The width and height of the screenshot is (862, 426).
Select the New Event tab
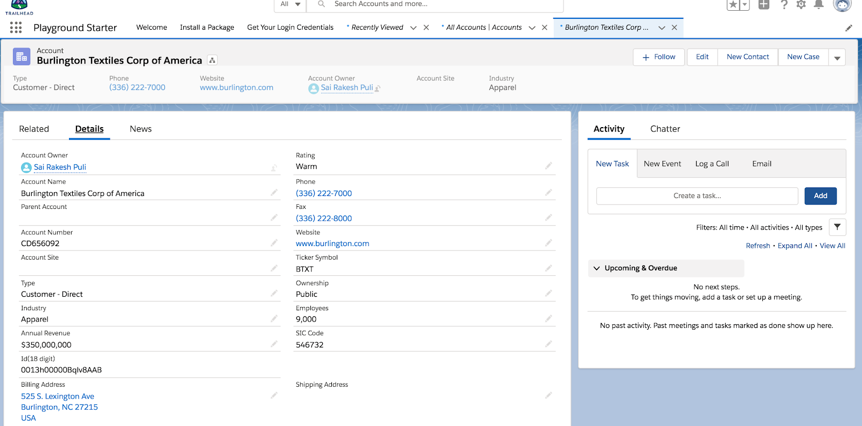pyautogui.click(x=662, y=164)
